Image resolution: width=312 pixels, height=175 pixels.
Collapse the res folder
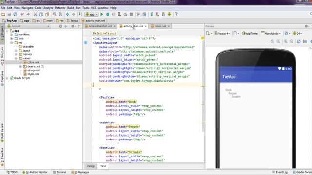coord(12,42)
